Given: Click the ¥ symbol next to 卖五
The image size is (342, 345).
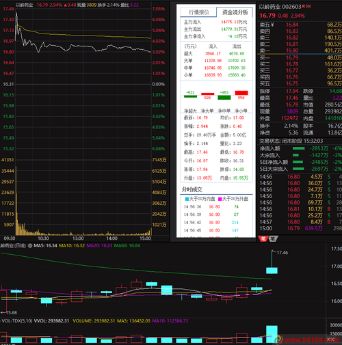Looking at the screenshot, I should click(272, 25).
